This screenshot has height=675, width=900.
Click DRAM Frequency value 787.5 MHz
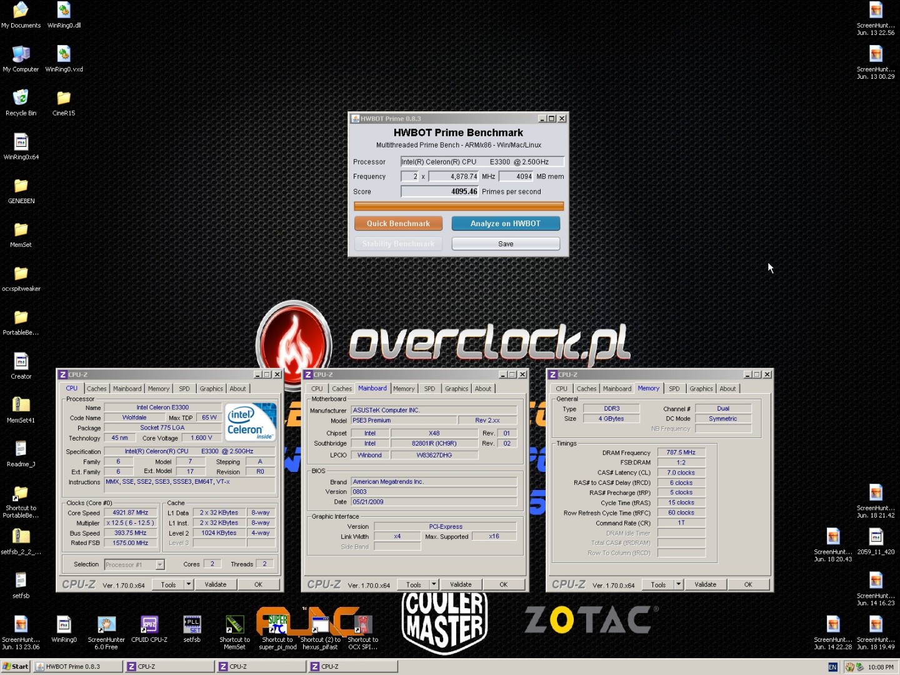(x=681, y=452)
